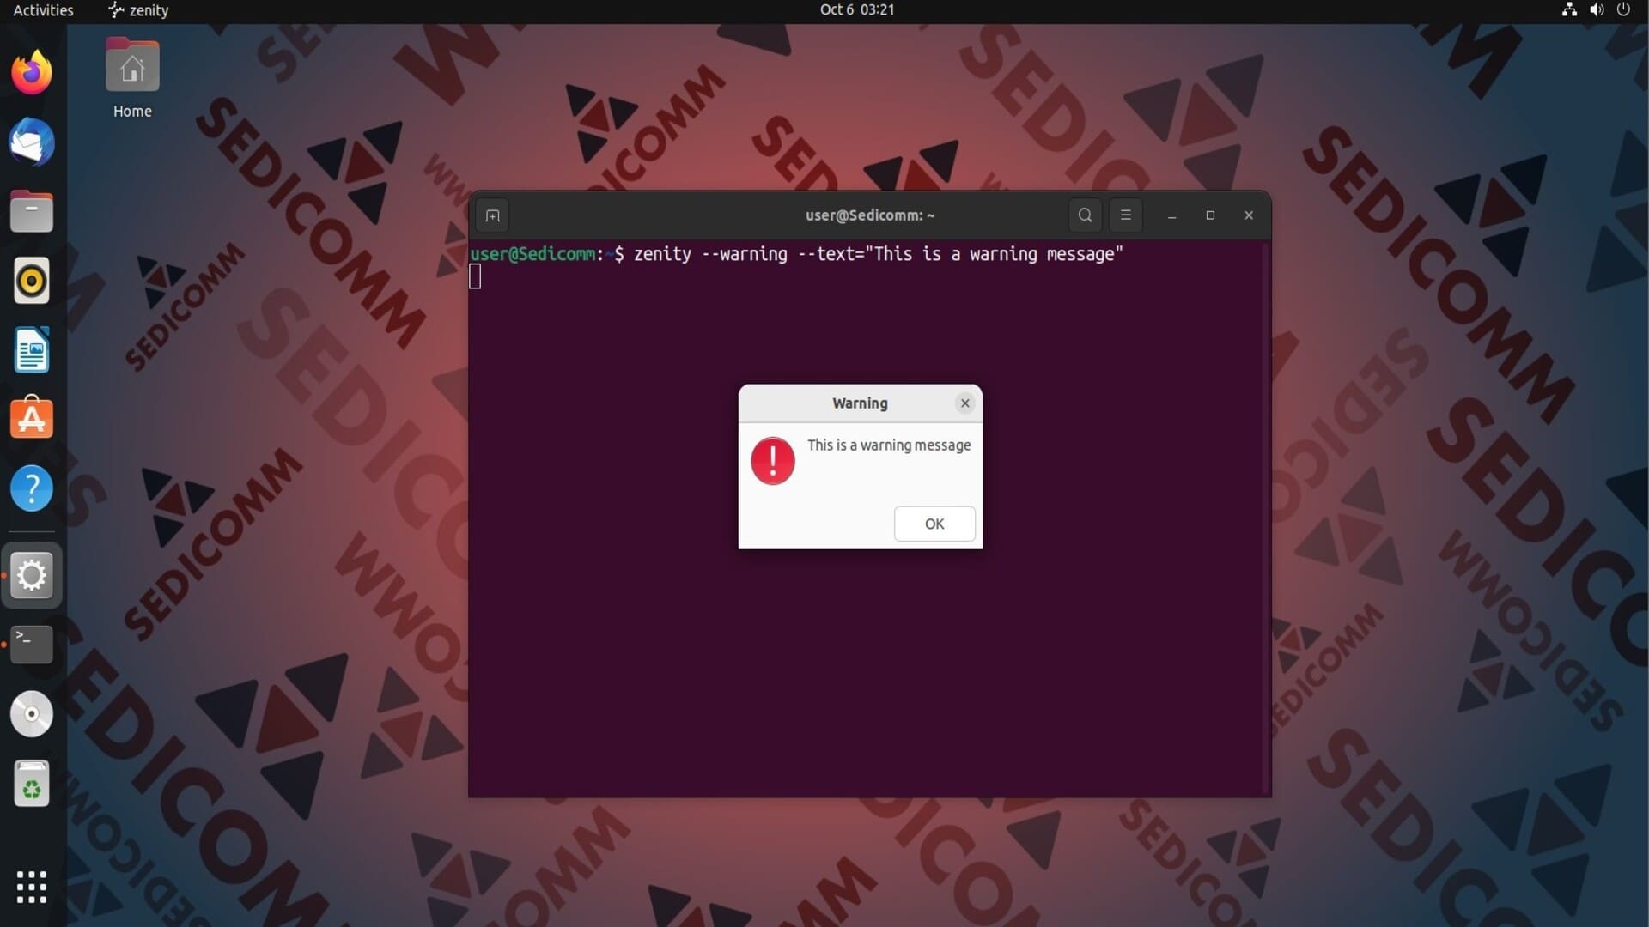Screen dimensions: 1649x927
Task: Click Activities in top bar
Action: 43,10
